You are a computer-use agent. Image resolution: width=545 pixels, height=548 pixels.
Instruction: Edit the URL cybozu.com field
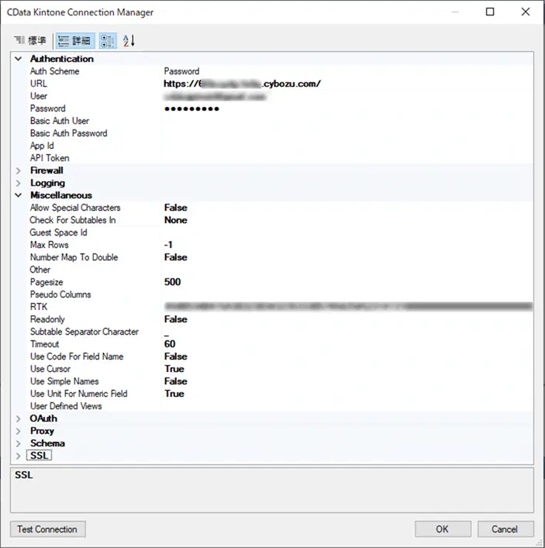point(348,84)
